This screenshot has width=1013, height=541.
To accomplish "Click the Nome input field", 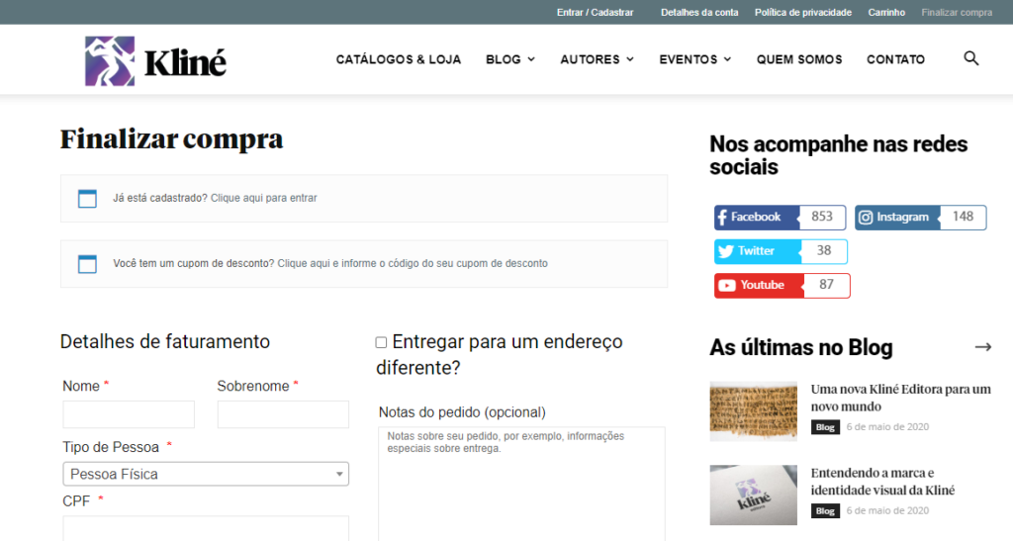I will 129,414.
